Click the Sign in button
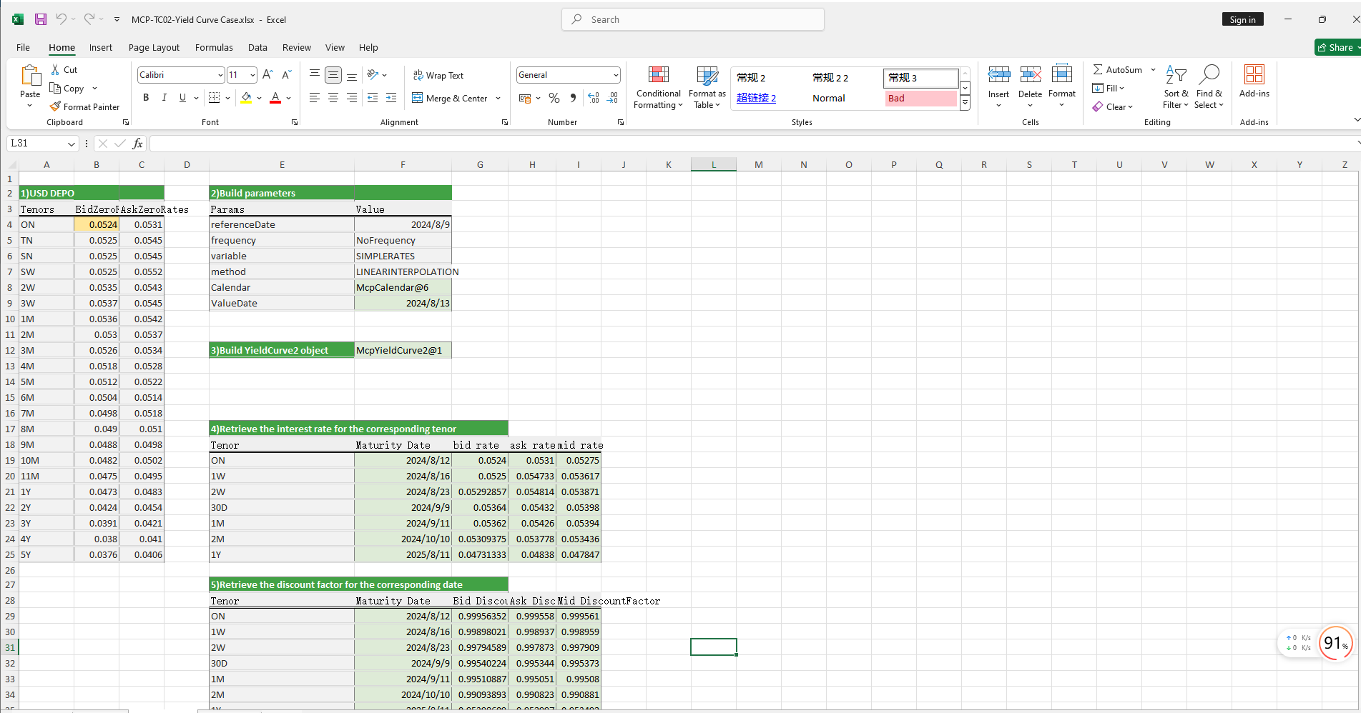This screenshot has width=1361, height=713. tap(1242, 19)
